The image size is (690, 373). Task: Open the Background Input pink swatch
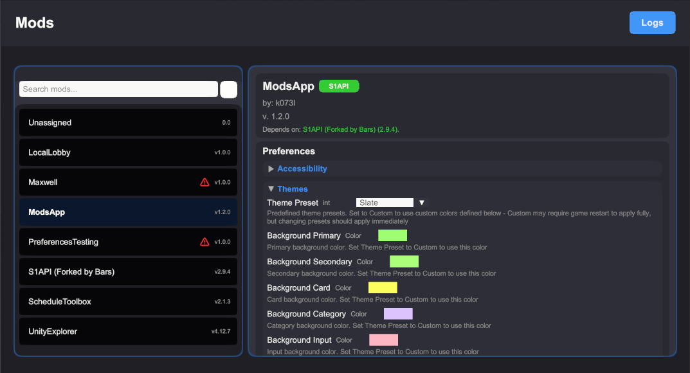[383, 340]
